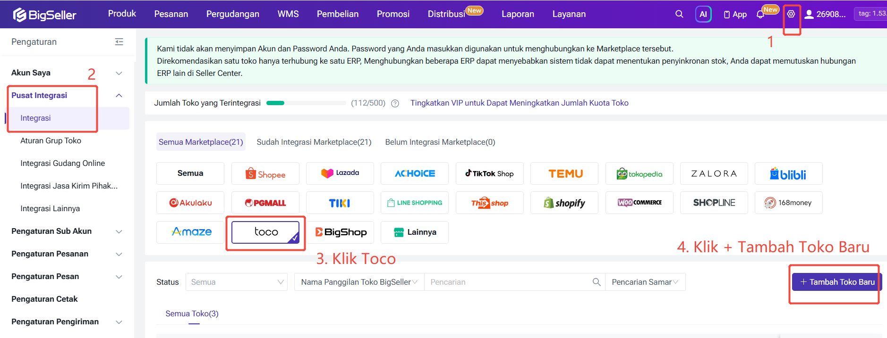Open the WMS menu
887x338 pixels.
[x=288, y=14]
